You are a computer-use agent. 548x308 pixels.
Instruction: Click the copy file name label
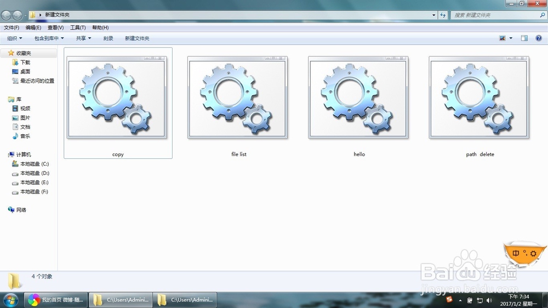118,154
